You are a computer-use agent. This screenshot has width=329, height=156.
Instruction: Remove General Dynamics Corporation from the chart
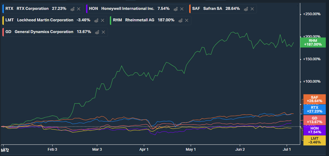(x=103, y=32)
